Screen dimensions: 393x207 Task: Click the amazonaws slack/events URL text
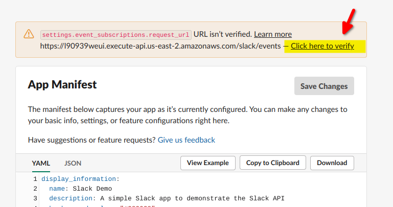[160, 46]
